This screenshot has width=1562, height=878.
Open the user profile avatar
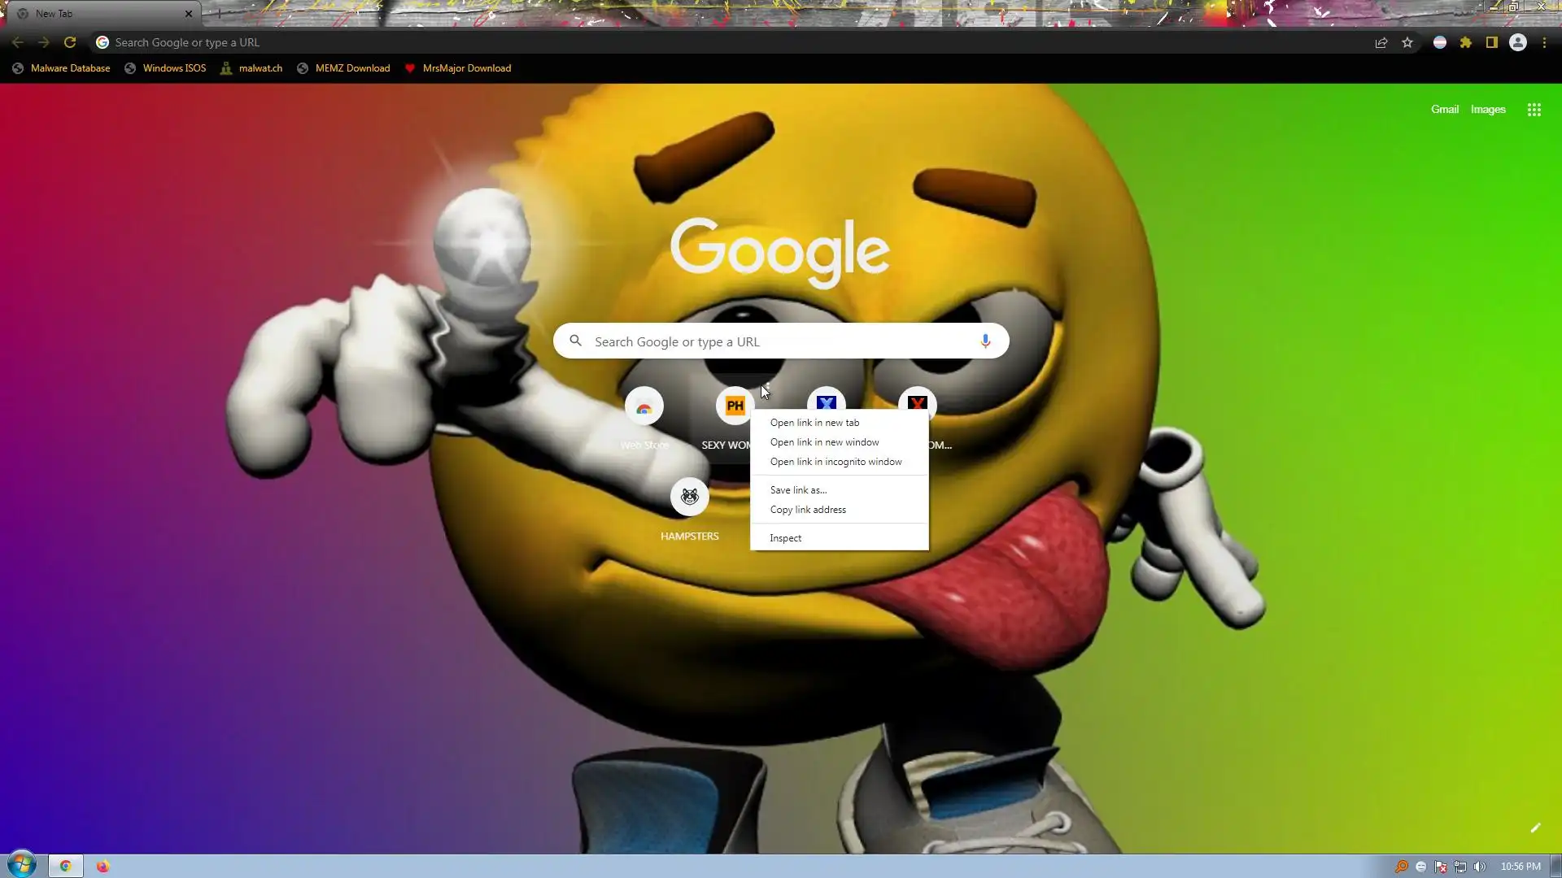(x=1517, y=42)
